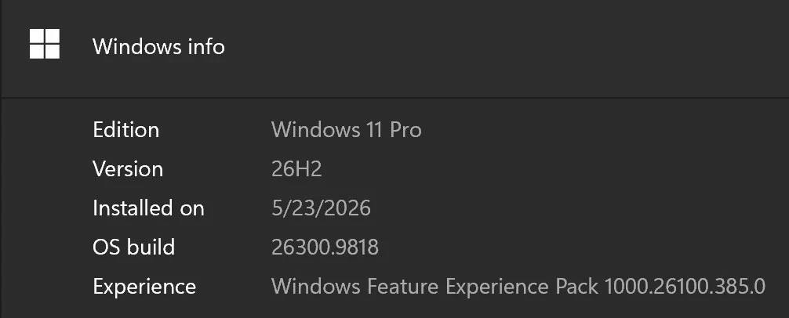Image resolution: width=789 pixels, height=318 pixels.
Task: Select the 5/23/2026 install date
Action: click(321, 208)
